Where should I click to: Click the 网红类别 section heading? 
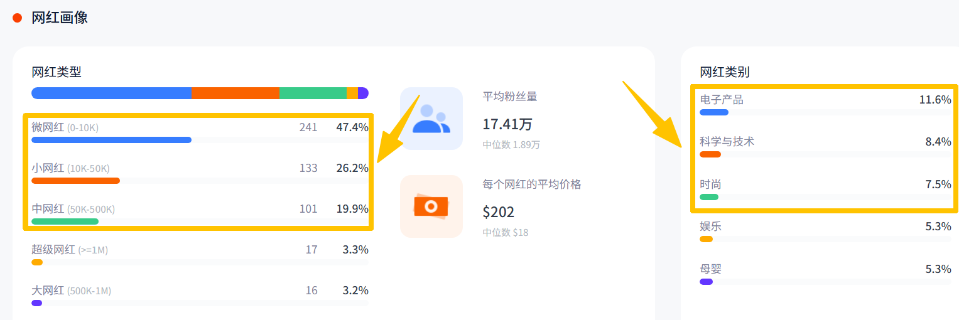pos(725,72)
